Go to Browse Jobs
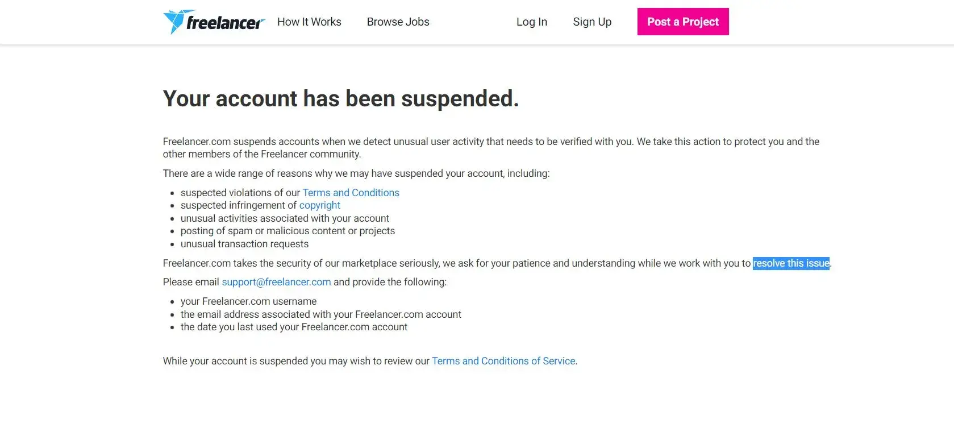Image resolution: width=954 pixels, height=444 pixels. [398, 22]
